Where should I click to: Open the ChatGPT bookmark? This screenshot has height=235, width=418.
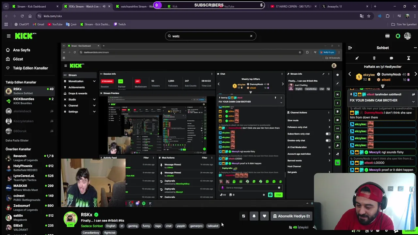(x=22, y=24)
